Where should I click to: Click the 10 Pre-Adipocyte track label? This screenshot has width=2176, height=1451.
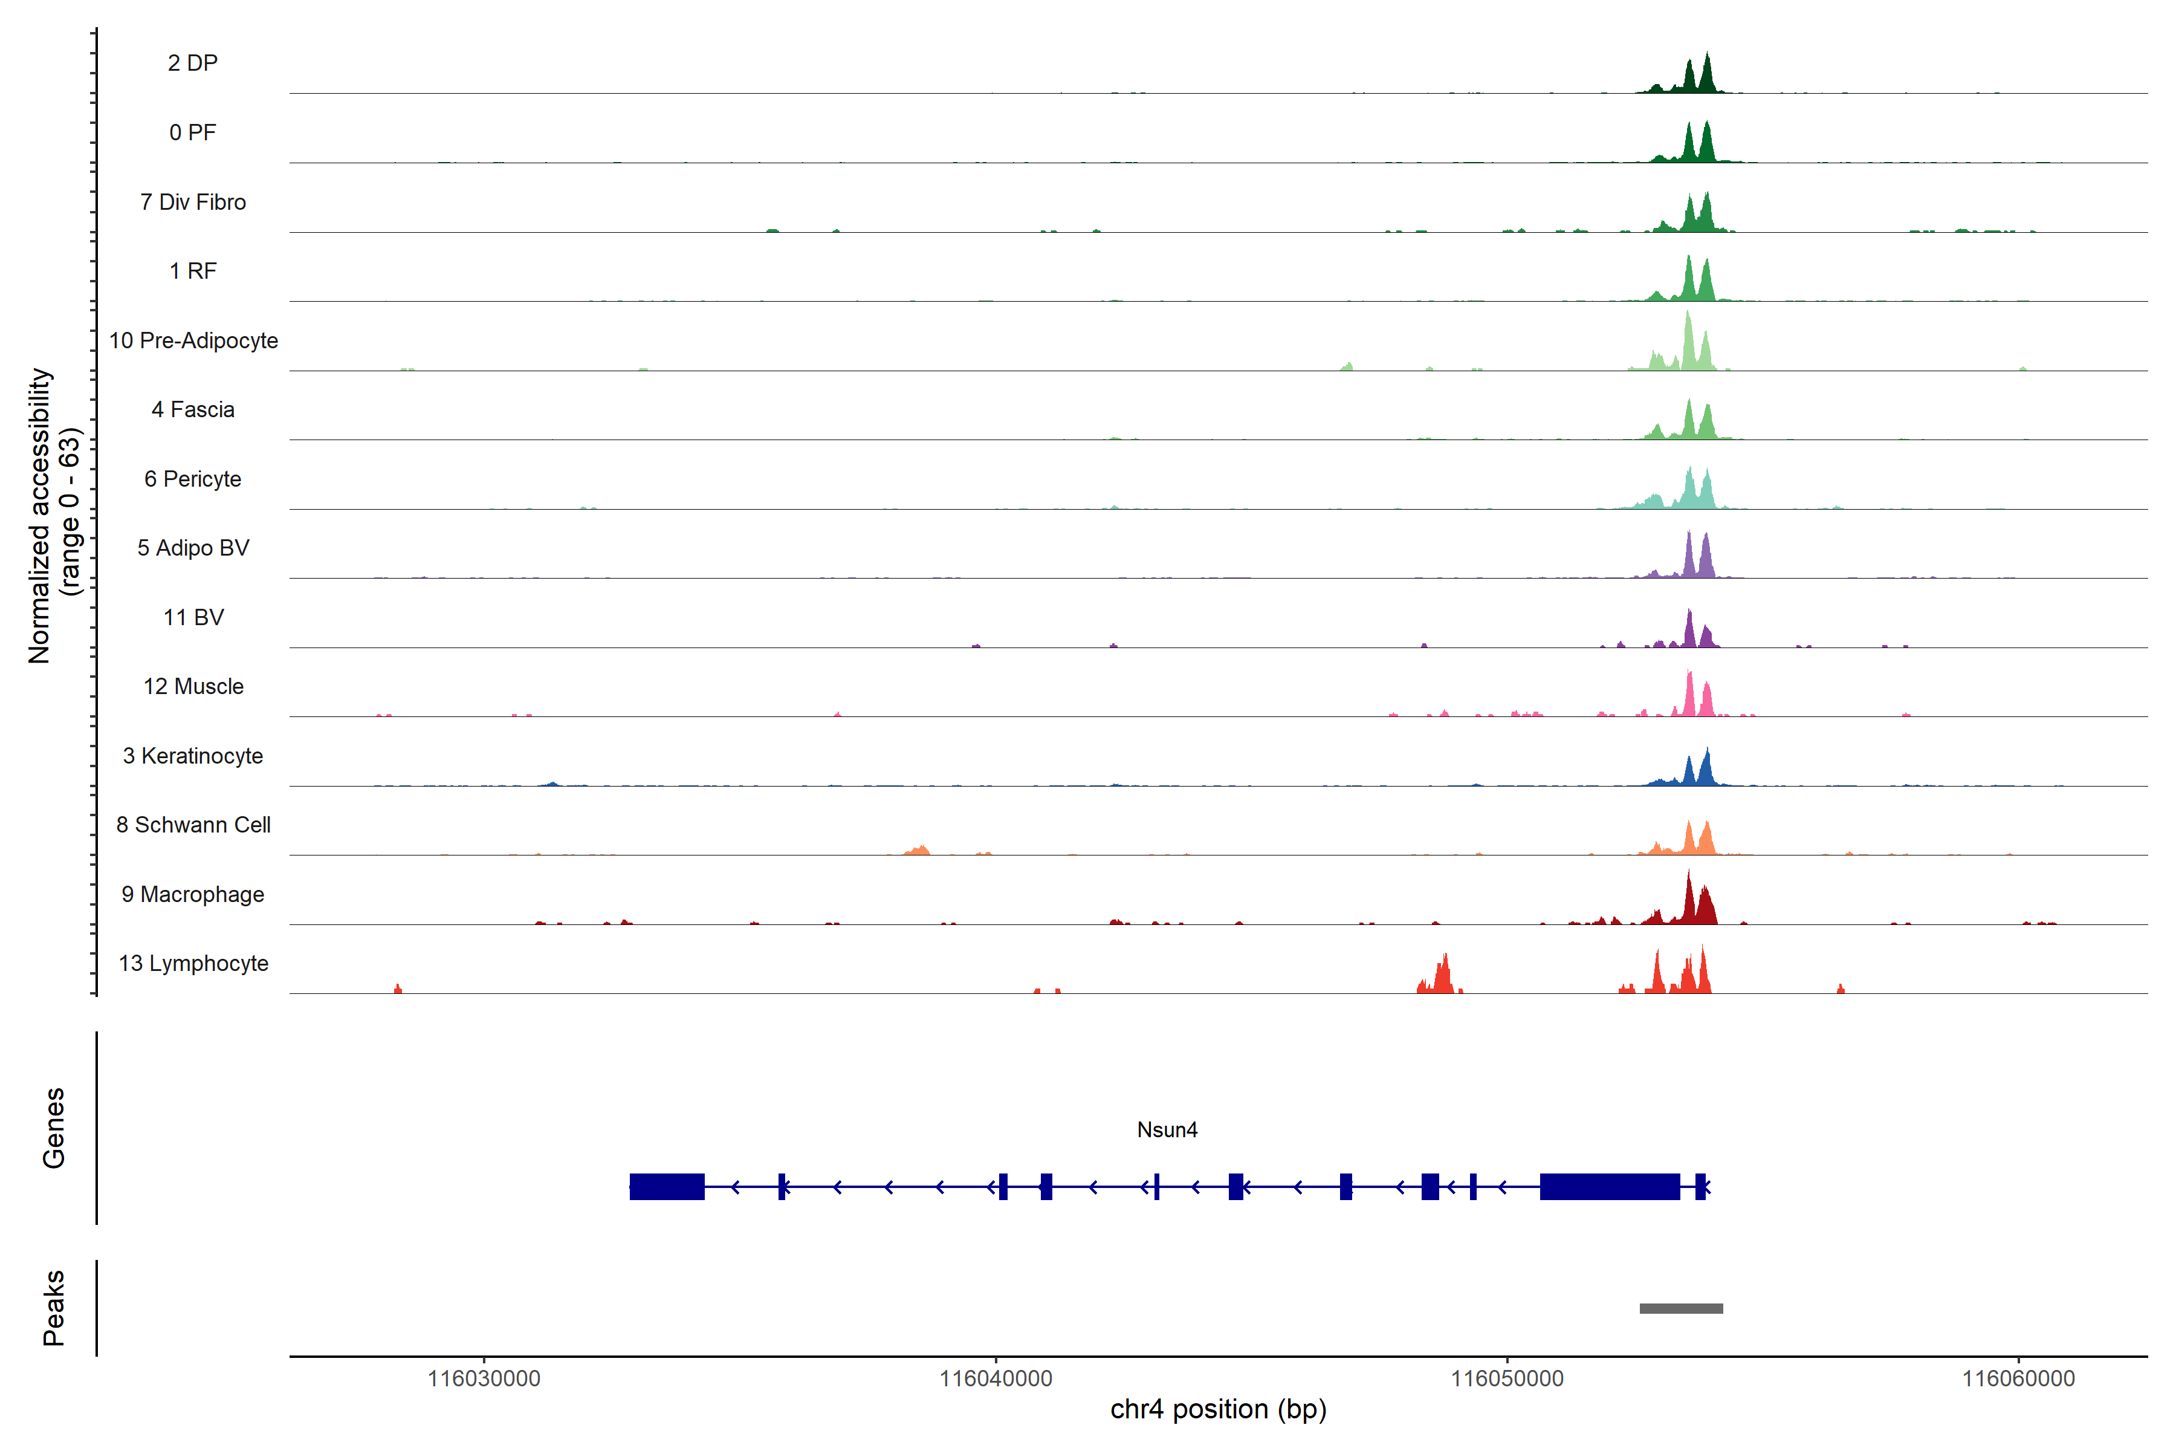point(193,340)
